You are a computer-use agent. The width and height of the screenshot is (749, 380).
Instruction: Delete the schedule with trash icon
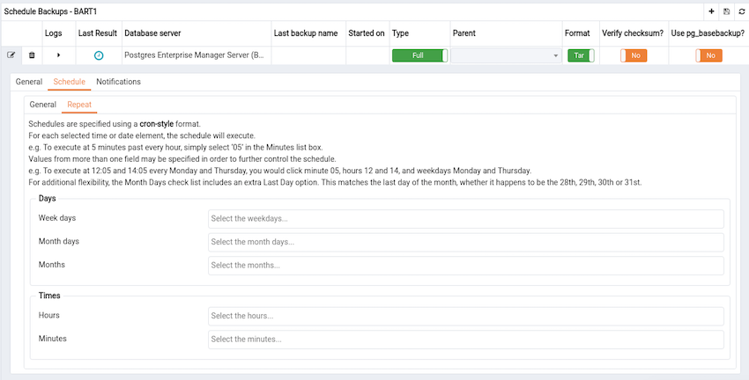32,55
